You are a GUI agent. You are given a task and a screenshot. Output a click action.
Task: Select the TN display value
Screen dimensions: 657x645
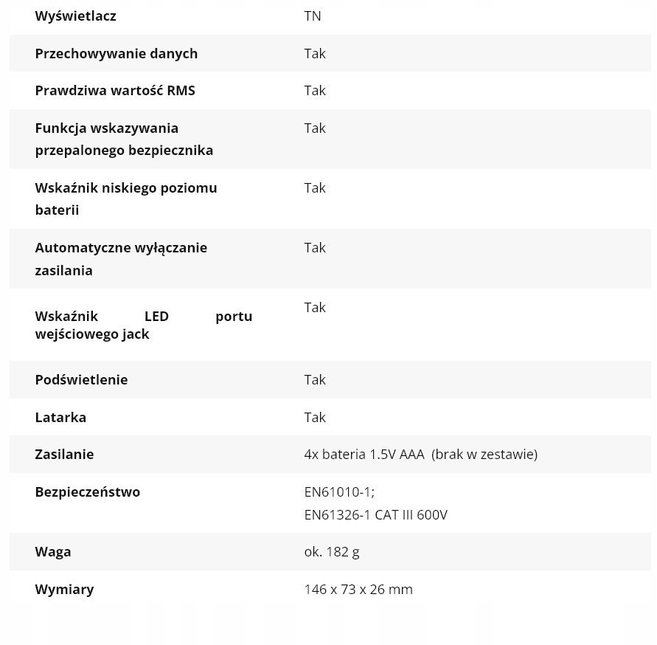(x=313, y=16)
